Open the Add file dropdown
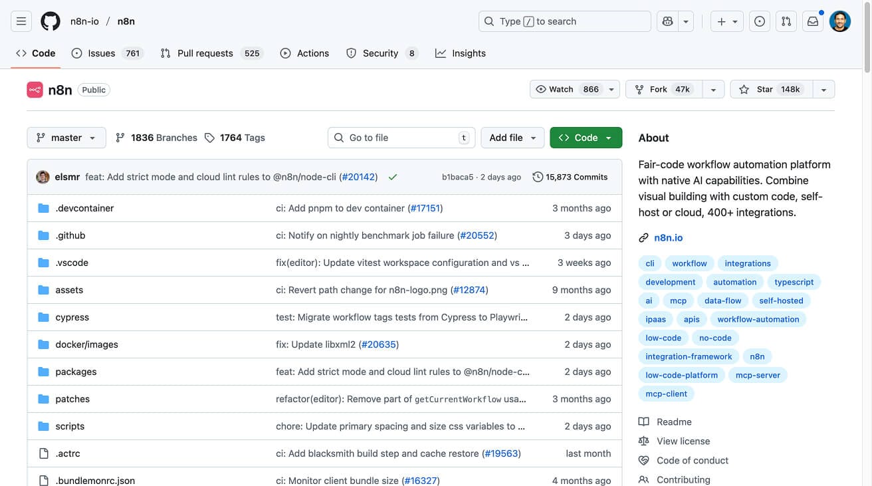Viewport: 872px width, 486px height. coord(512,138)
